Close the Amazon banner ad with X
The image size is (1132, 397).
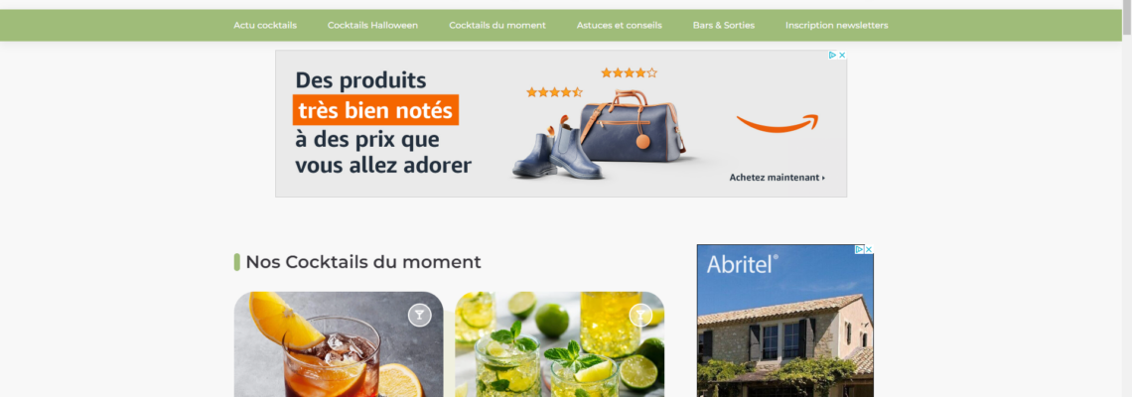coord(842,55)
